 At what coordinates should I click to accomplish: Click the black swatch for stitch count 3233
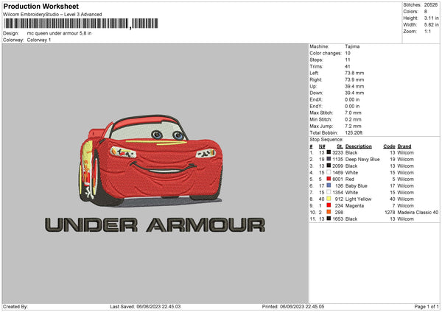329,152
